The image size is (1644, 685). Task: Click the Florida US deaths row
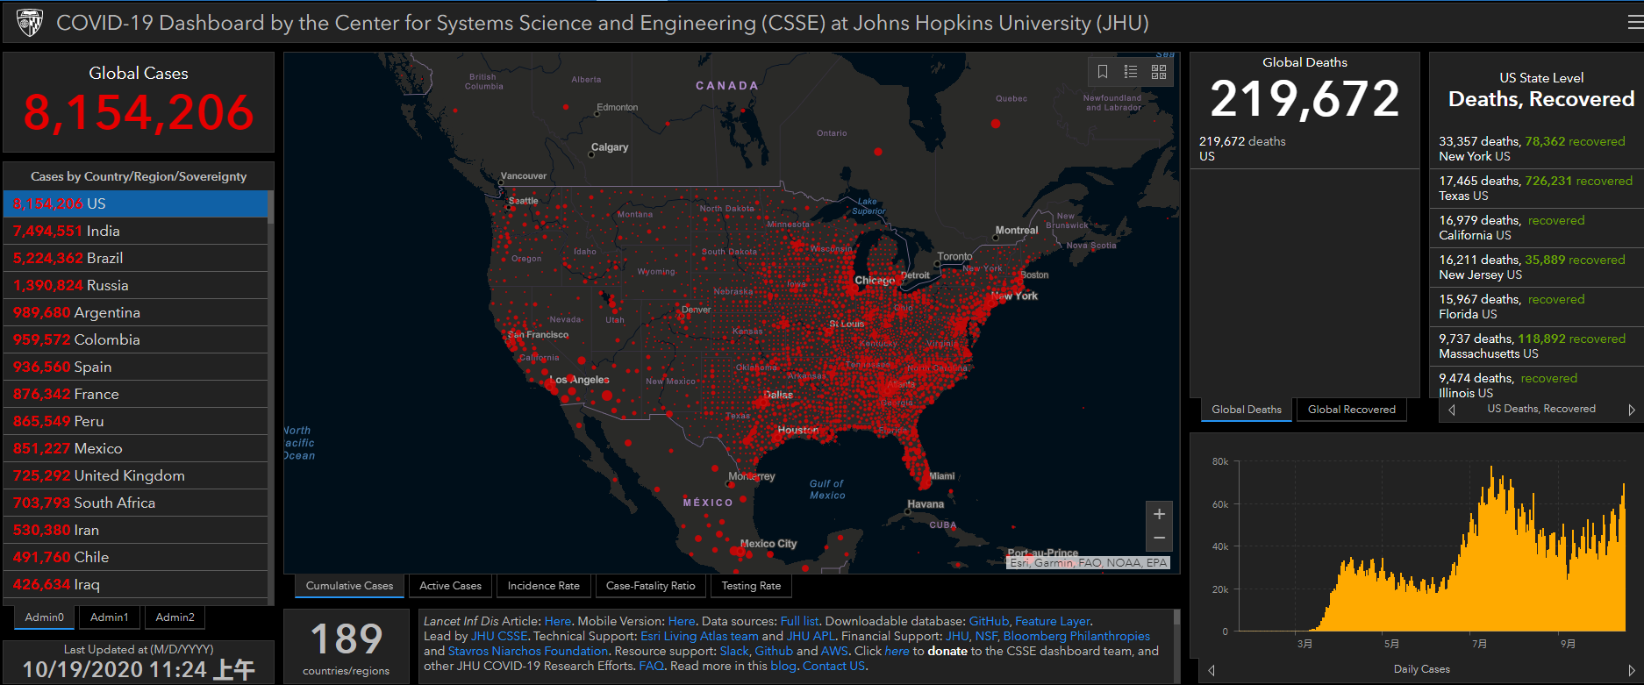point(1535,307)
